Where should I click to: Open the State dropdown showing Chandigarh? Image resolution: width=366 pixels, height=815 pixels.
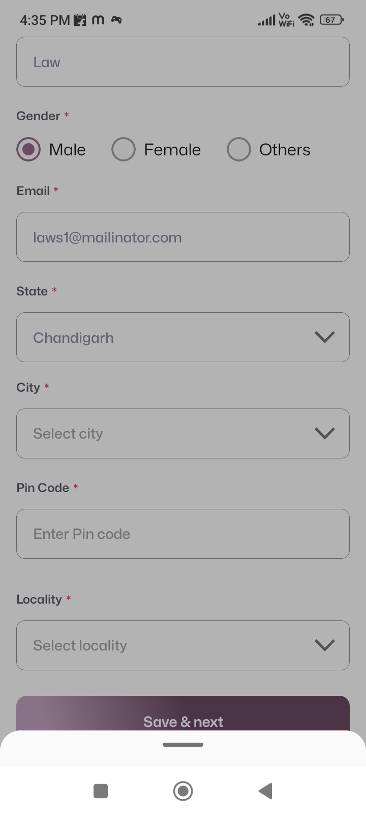[183, 337]
